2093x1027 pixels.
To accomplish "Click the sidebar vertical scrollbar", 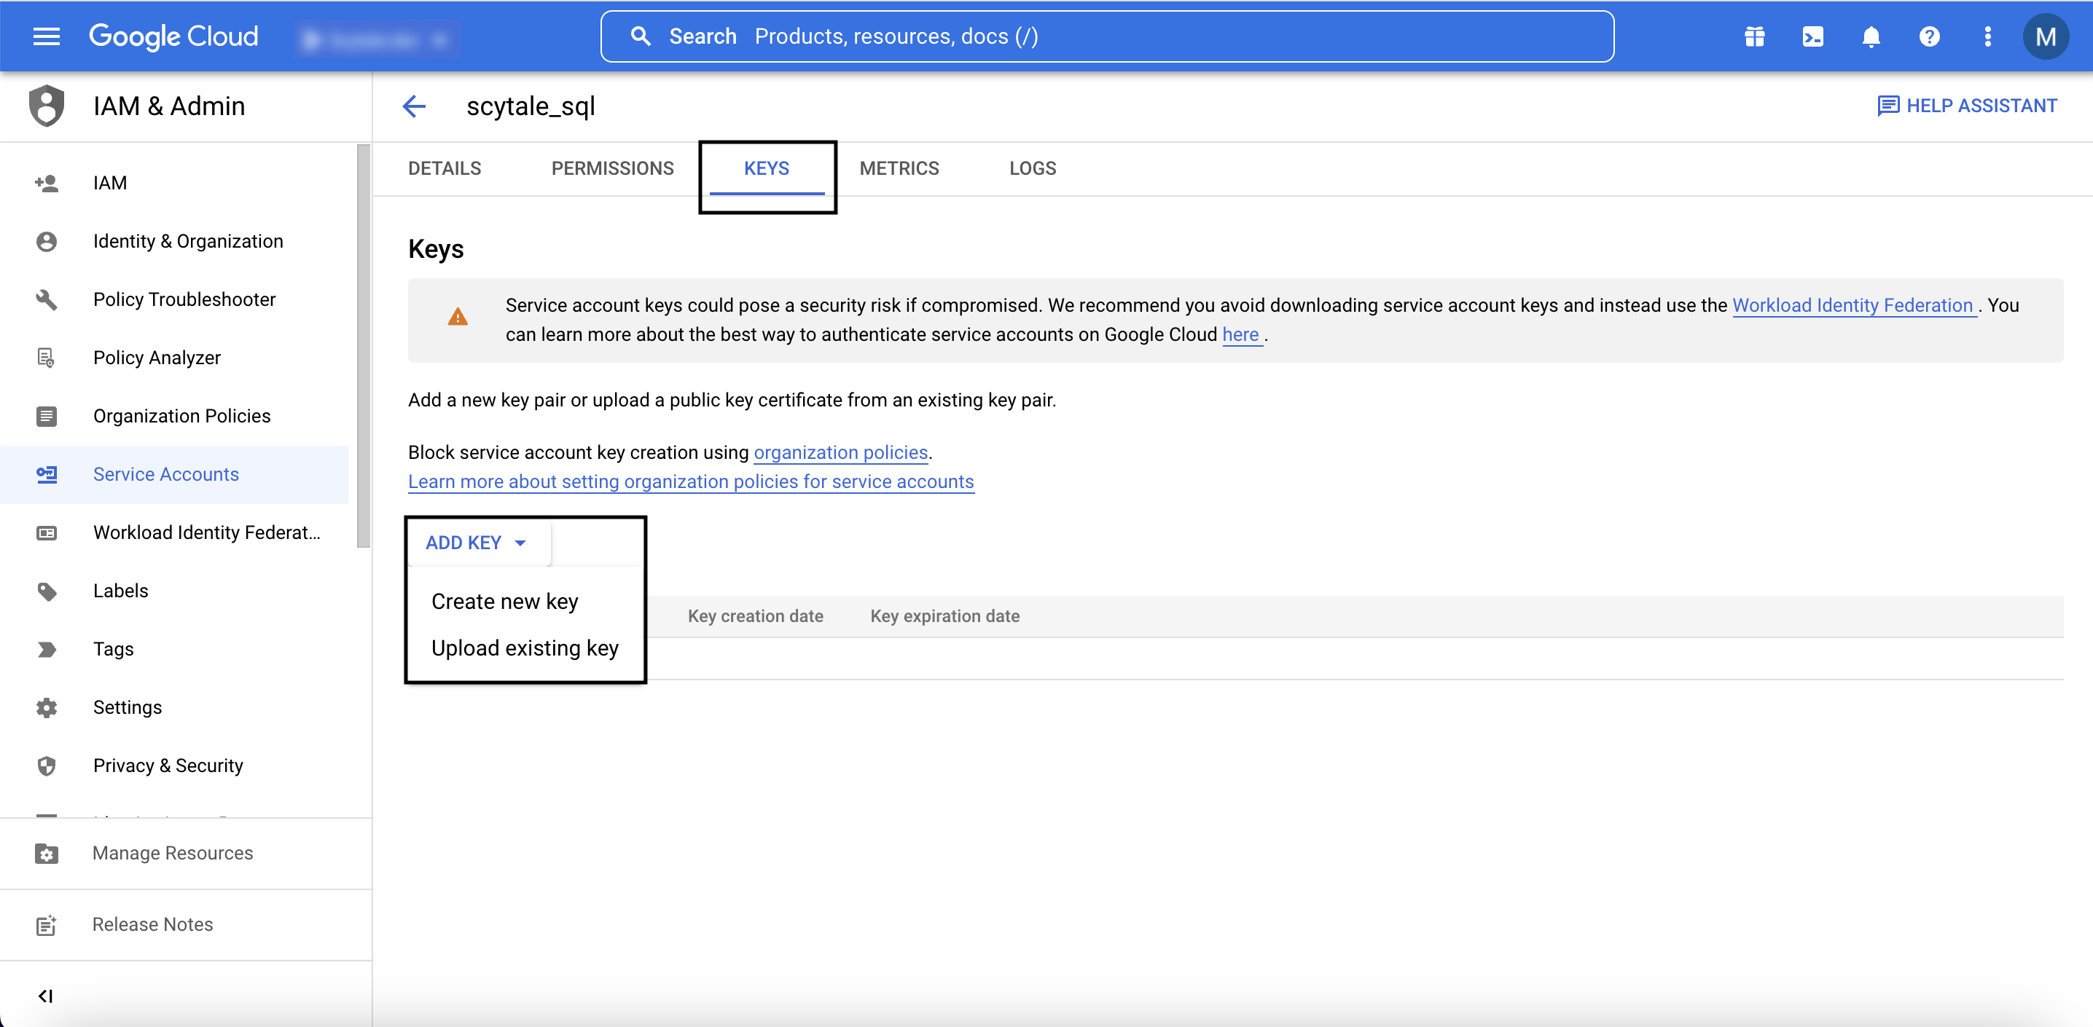I will tap(363, 346).
